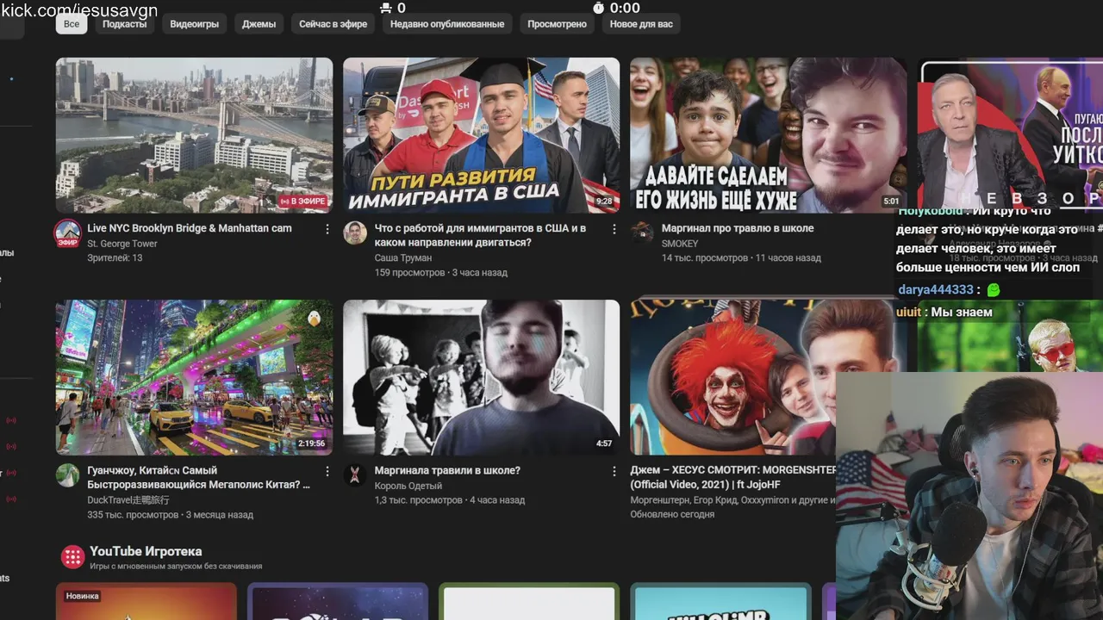
Task: Open options menu for 'Что с работой' video
Action: click(614, 229)
